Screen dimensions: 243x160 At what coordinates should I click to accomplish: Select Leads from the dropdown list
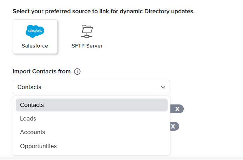[x=28, y=118]
